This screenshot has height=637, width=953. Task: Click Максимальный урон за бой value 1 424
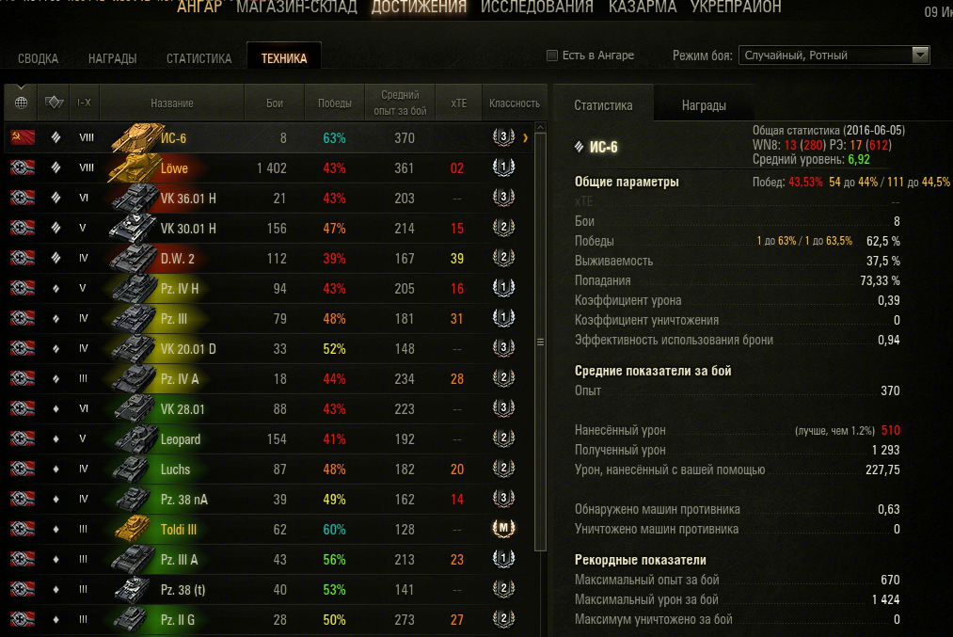[x=885, y=600]
